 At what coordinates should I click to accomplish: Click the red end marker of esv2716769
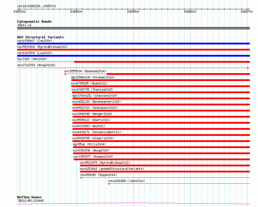[x=248, y=68]
